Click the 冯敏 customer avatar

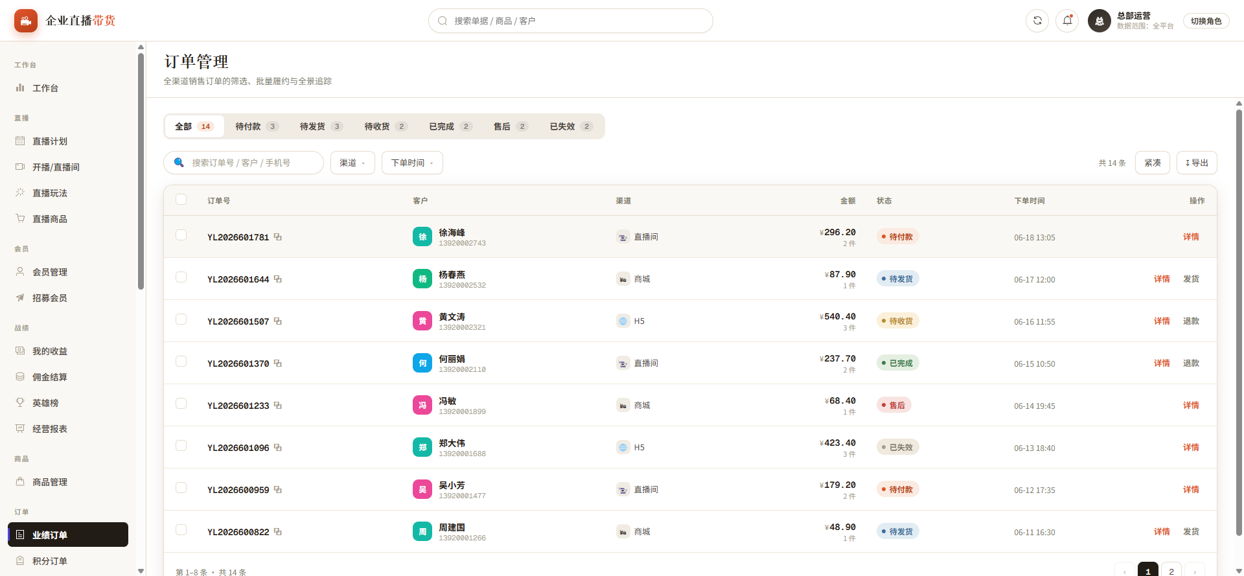tap(422, 405)
